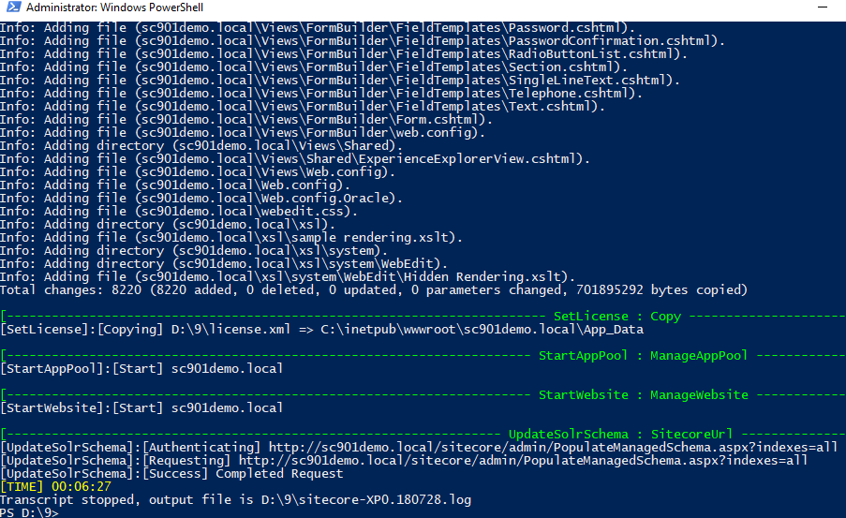The image size is (846, 518).
Task: Click the '[StartAppPool]:[Start] sc901demo.local' line
Action: [141, 368]
